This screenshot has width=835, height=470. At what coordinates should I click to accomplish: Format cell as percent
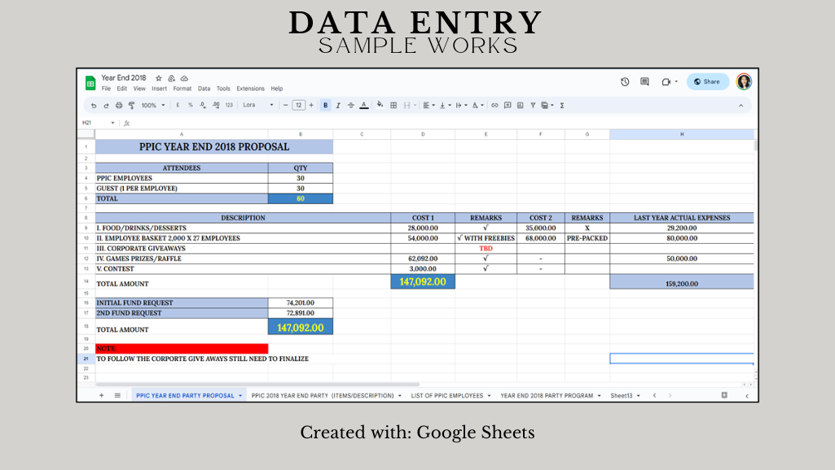190,105
